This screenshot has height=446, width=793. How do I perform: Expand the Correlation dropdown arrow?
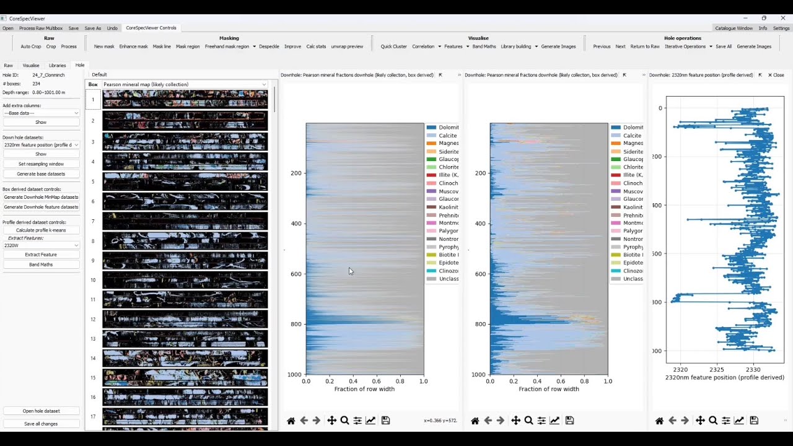click(x=439, y=46)
